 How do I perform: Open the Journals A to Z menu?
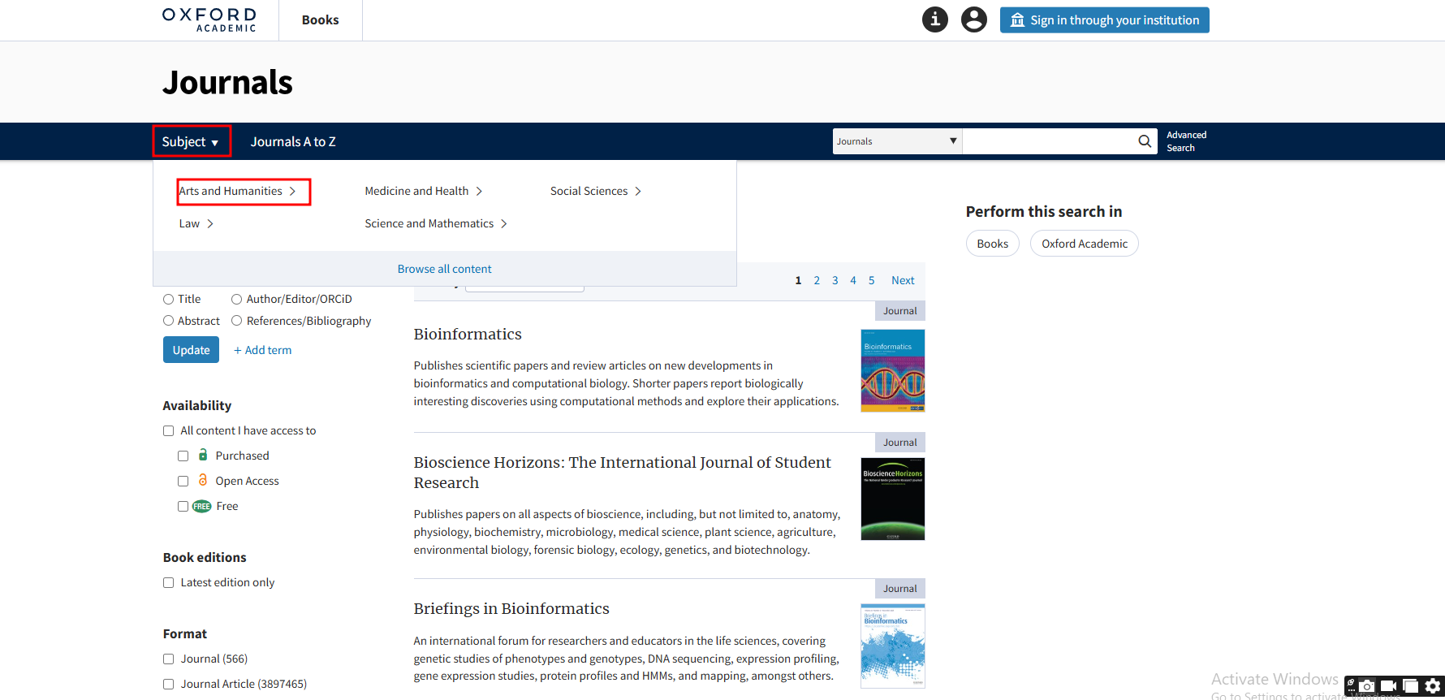293,142
